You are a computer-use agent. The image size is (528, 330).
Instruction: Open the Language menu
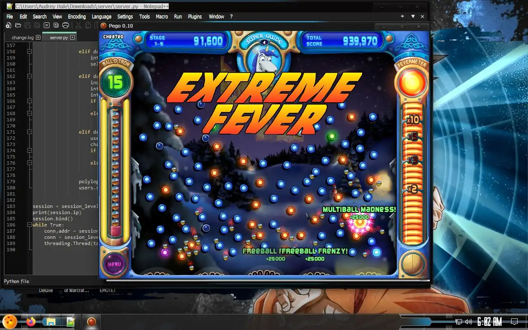(101, 16)
